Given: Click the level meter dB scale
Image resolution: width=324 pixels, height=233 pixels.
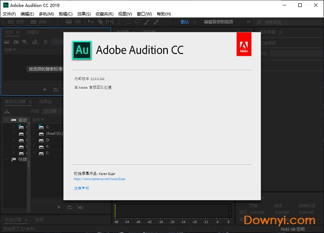Looking at the screenshot, I should tap(173, 222).
